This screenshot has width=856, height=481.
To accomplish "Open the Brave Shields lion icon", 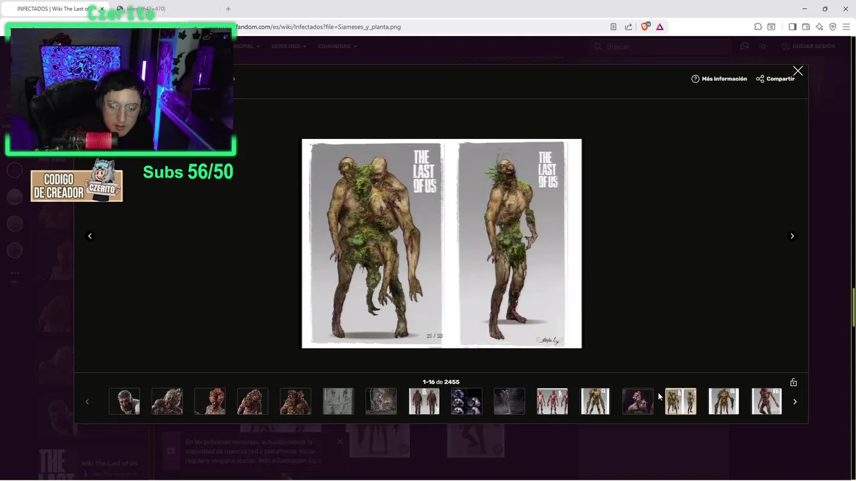I will [645, 27].
